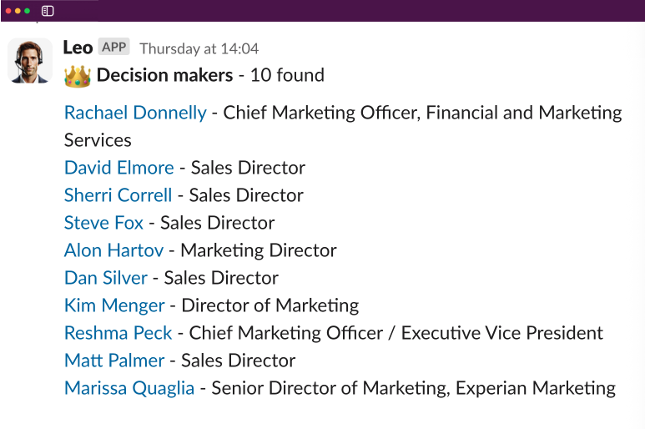
Task: Click the red close window button
Action: pyautogui.click(x=8, y=11)
